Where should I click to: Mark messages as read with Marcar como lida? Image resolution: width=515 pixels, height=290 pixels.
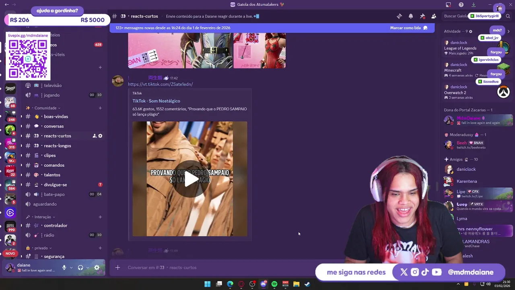tap(408, 28)
